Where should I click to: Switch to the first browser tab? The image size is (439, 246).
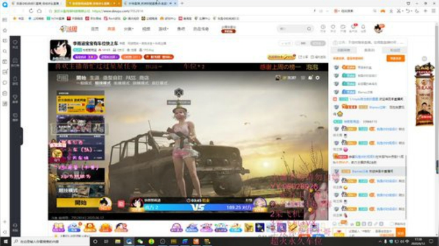[x=38, y=4]
